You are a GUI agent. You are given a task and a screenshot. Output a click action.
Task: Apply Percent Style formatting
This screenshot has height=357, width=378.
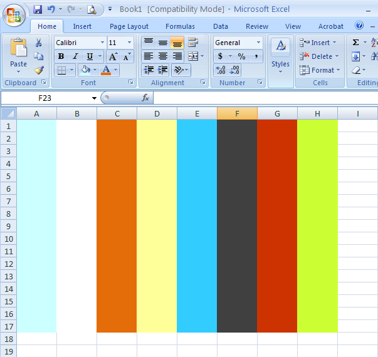(241, 56)
